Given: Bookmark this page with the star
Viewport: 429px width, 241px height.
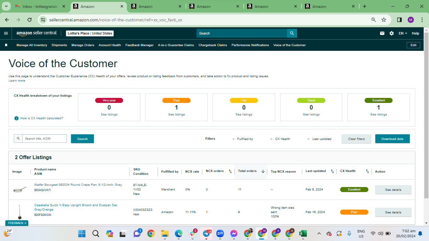Looking at the screenshot, I should tap(384, 20).
